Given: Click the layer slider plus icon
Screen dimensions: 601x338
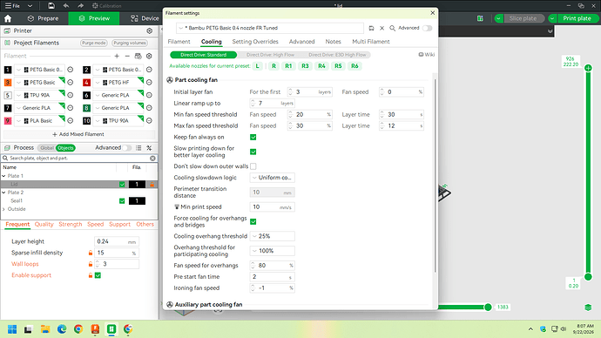Looking at the screenshot, I should coord(588,68).
